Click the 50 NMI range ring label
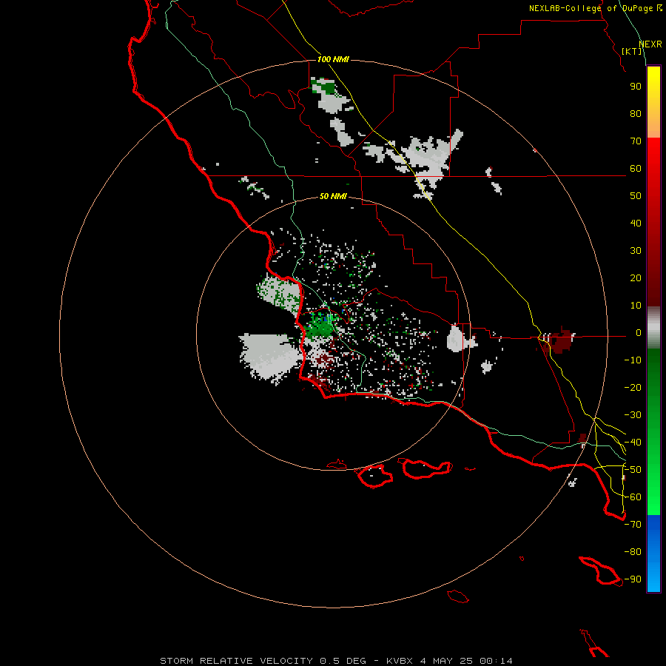Viewport: 666px width, 666px height. tap(333, 196)
